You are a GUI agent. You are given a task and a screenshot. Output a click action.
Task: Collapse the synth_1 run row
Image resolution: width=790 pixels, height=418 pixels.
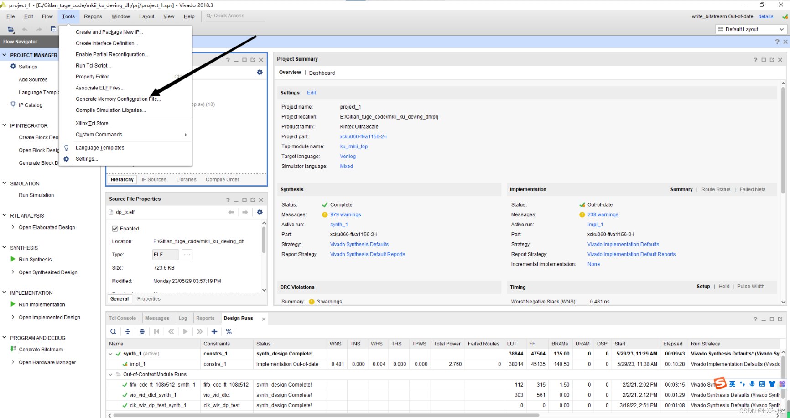click(x=110, y=354)
